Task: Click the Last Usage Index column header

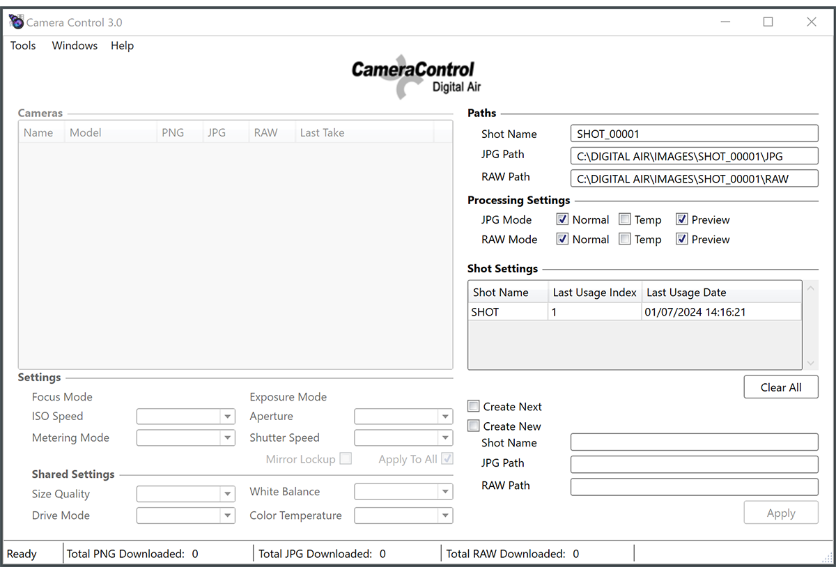Action: pyautogui.click(x=594, y=293)
